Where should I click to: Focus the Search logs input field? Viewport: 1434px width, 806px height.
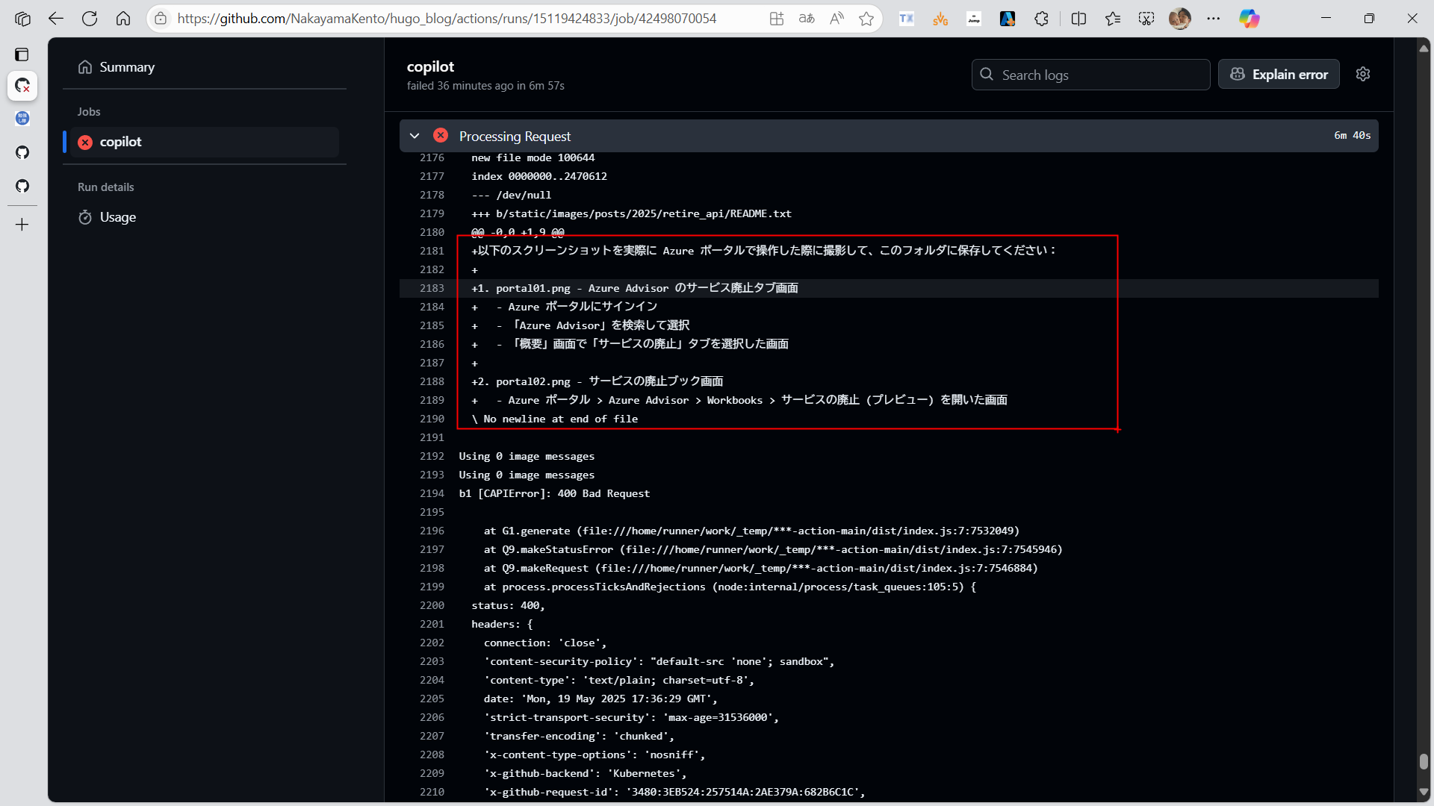tap(1090, 75)
